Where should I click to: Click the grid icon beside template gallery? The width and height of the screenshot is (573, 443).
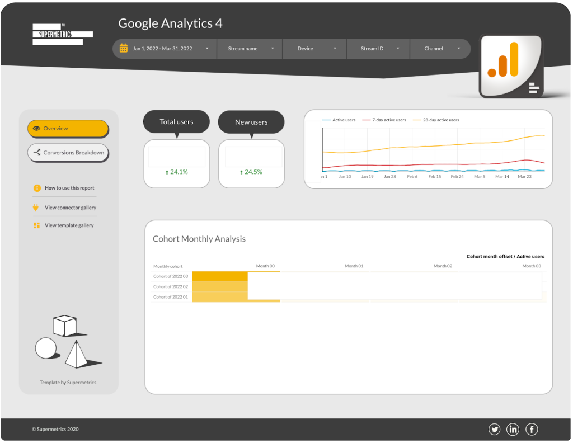point(36,225)
